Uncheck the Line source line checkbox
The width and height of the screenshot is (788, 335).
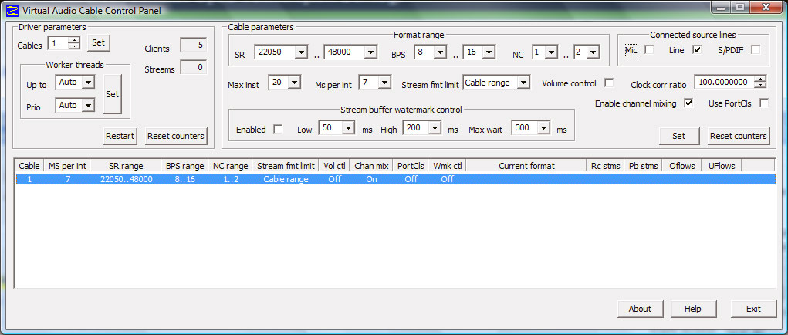click(696, 49)
